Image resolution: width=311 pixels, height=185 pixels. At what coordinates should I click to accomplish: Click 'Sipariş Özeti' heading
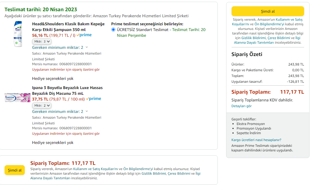[x=247, y=54]
